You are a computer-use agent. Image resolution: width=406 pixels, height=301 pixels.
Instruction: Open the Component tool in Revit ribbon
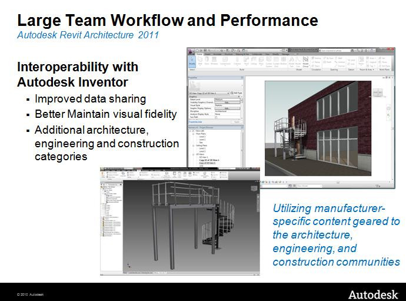(x=225, y=61)
